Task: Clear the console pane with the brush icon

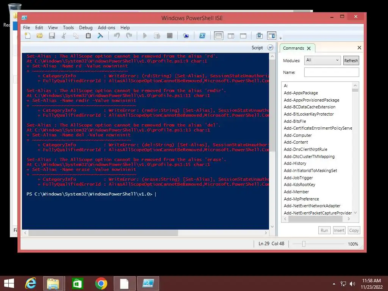Action: point(100,36)
